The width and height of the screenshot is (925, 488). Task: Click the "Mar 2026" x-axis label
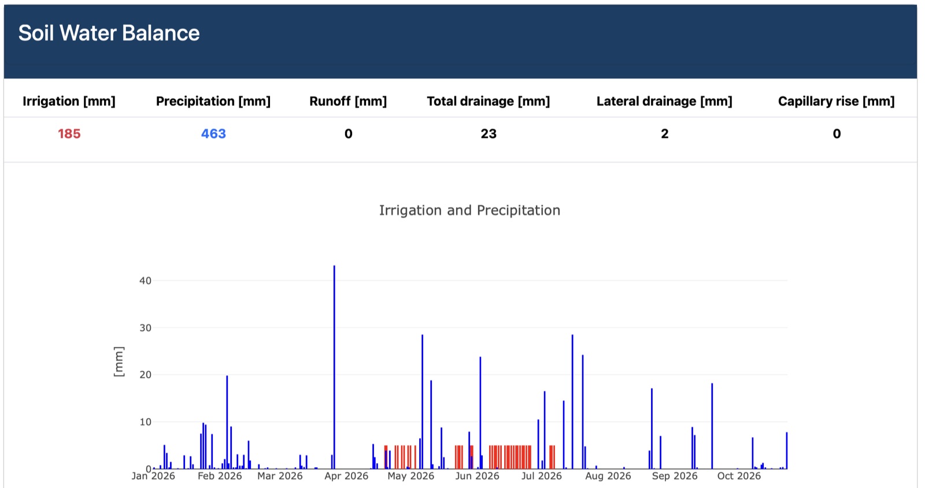pos(280,476)
